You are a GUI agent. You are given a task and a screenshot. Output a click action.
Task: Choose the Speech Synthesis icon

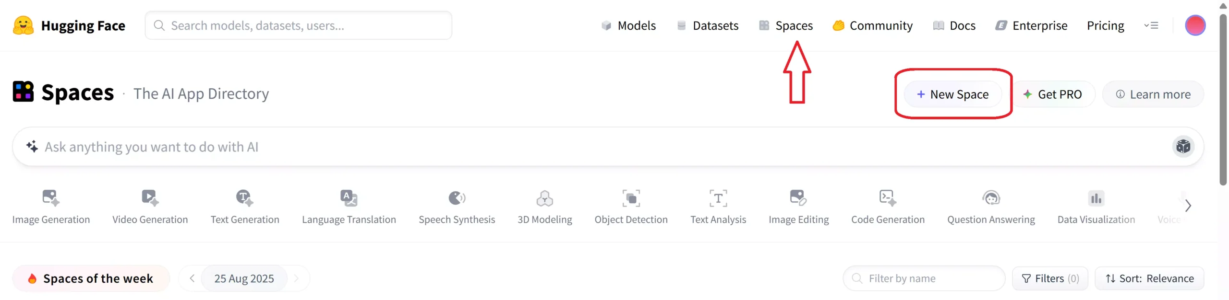tap(457, 198)
